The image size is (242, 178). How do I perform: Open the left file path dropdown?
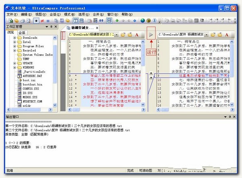(116, 35)
